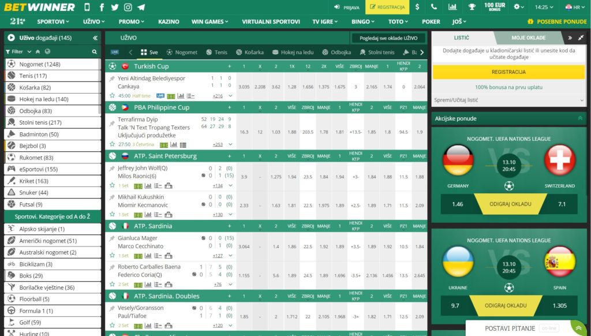Screen dimensions: 591x336
Task: Click double arrow beside Moje oklade tab
Action: point(570,38)
